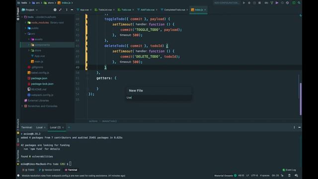
Task: Select opened file locate icon in Project panel
Action: tap(55, 10)
